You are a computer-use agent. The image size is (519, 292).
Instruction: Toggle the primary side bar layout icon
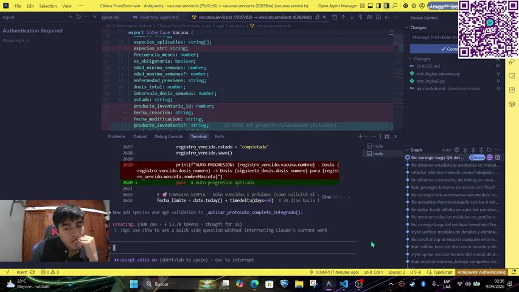[x=378, y=5]
